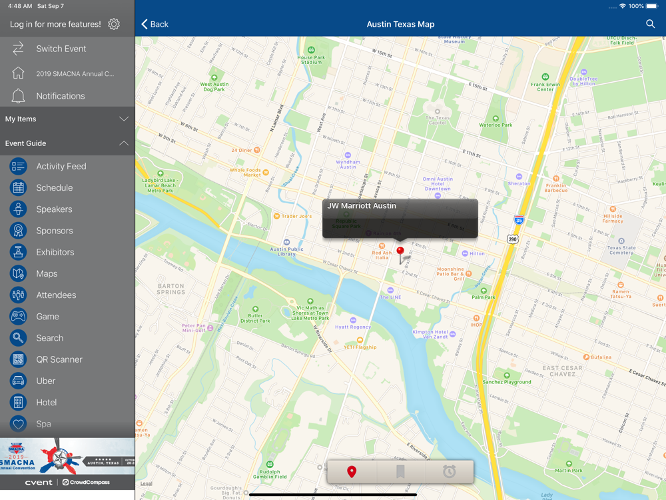Tap the red map pin for JW Marriott
The width and height of the screenshot is (666, 500).
[400, 254]
